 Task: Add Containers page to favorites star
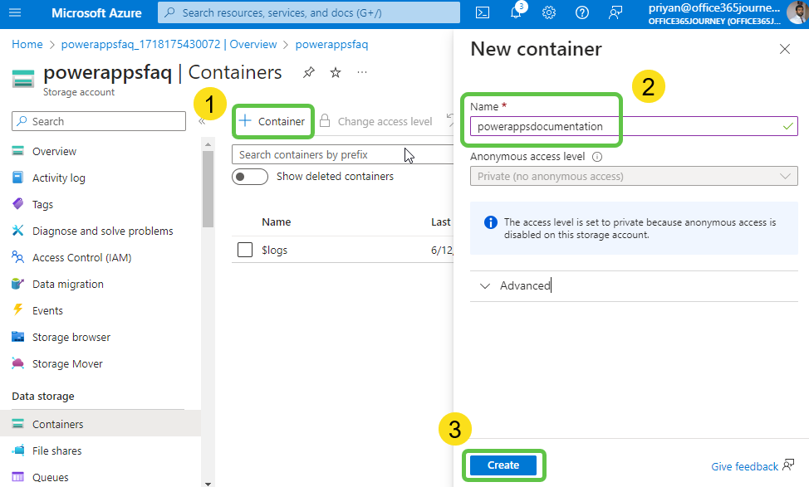pyautogui.click(x=335, y=73)
